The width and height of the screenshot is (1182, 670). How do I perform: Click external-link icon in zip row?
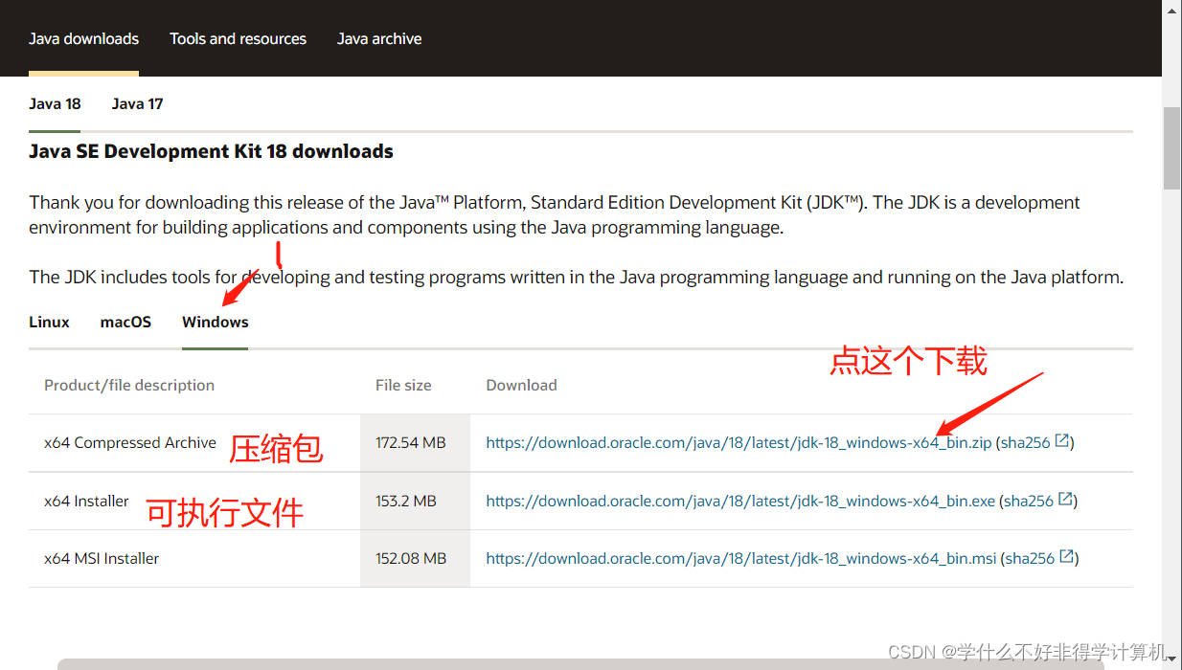(1061, 441)
